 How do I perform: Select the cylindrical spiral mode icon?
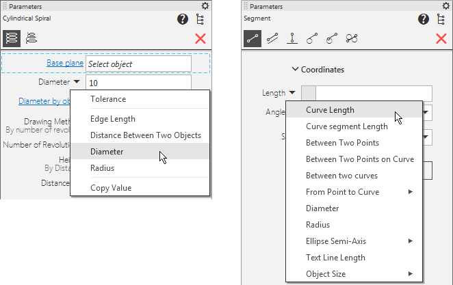click(12, 38)
